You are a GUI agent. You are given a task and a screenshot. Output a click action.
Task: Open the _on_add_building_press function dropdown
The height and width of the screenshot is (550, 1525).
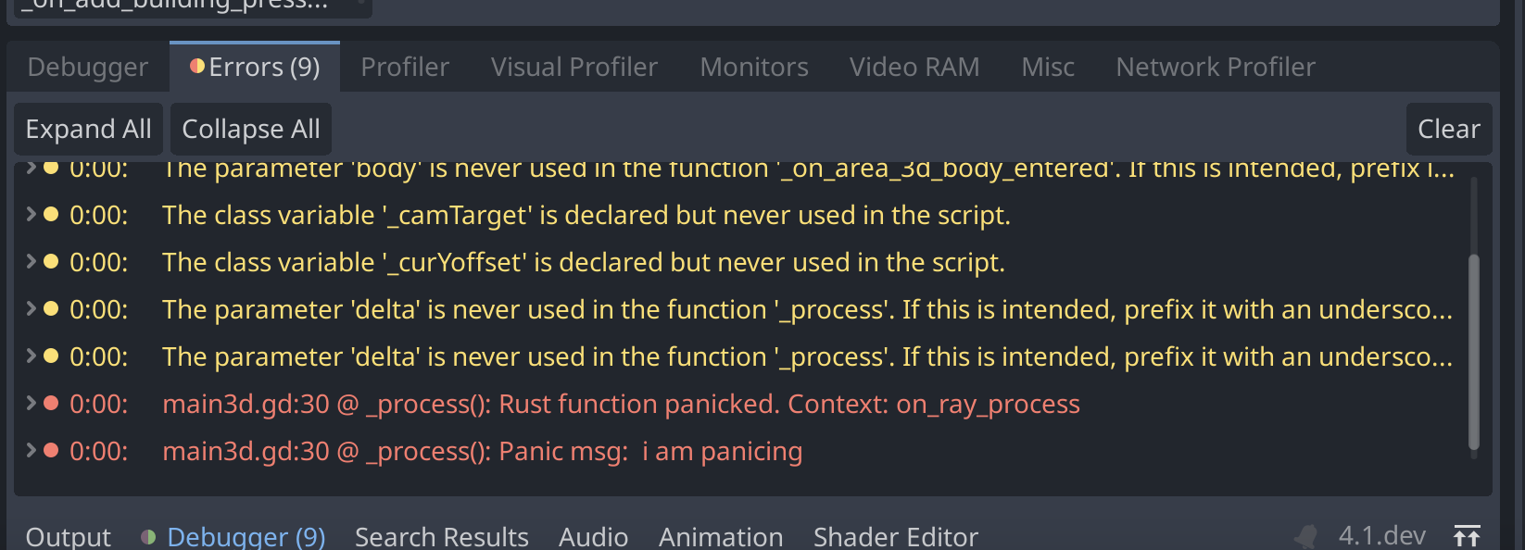coord(185,7)
